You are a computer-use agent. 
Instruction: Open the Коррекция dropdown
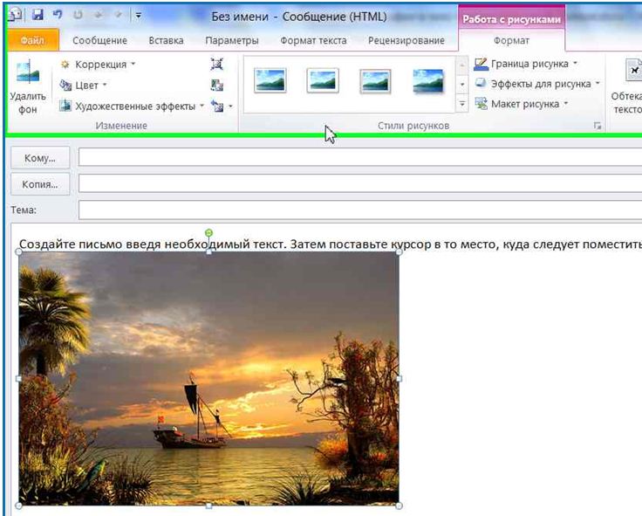point(98,65)
